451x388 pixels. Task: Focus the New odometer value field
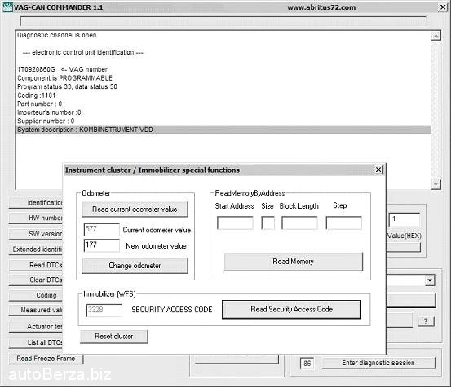[101, 245]
